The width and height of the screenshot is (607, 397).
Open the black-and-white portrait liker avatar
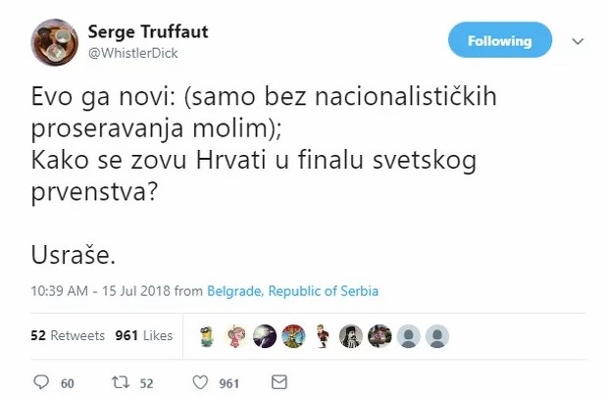(352, 335)
